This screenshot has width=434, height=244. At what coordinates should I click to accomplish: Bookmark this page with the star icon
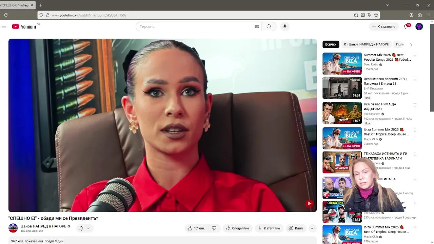tap(376, 15)
